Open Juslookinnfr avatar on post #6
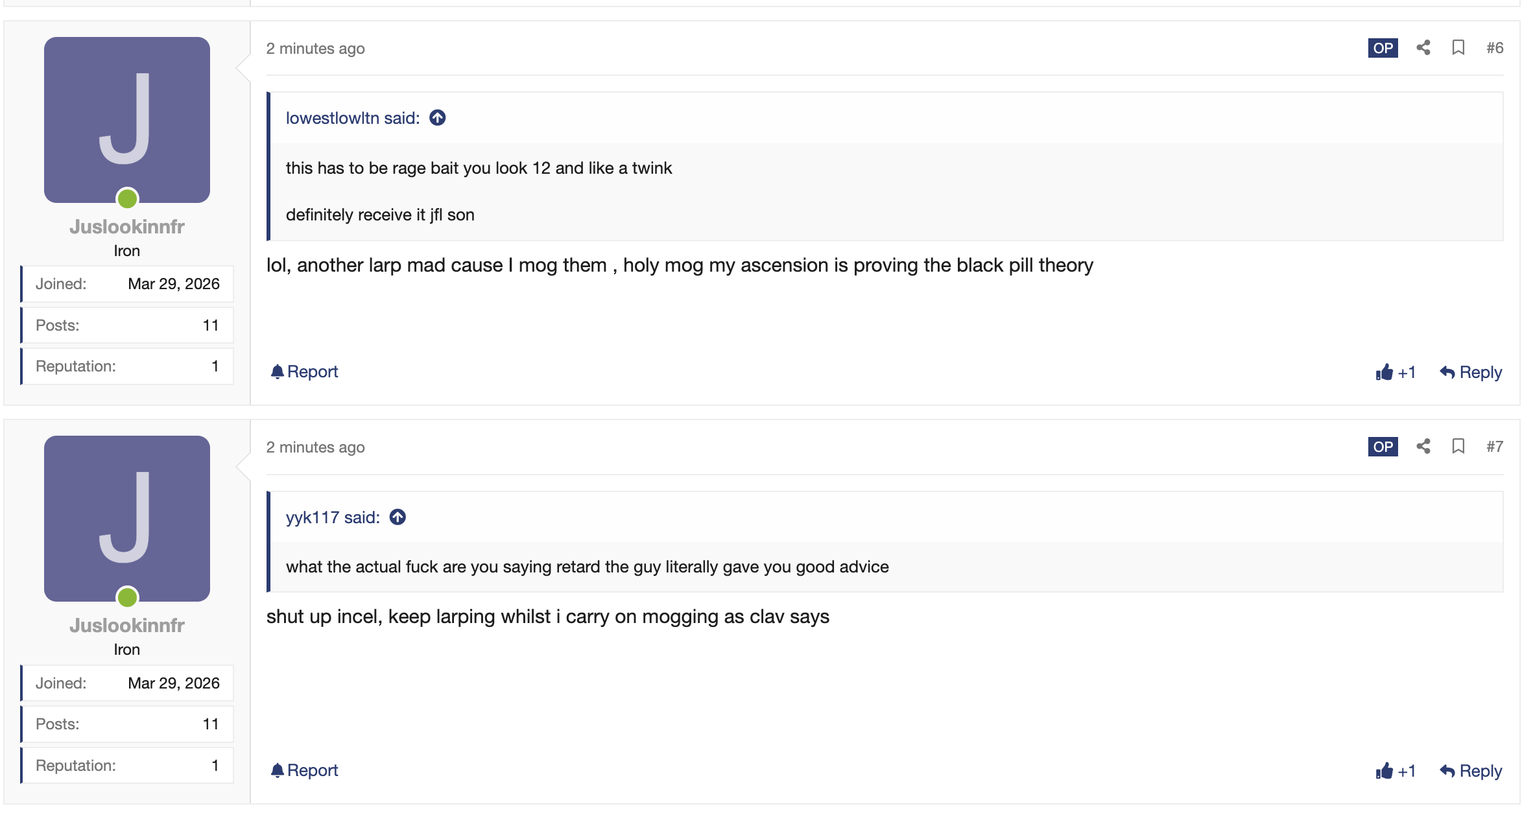The width and height of the screenshot is (1533, 813). (127, 120)
